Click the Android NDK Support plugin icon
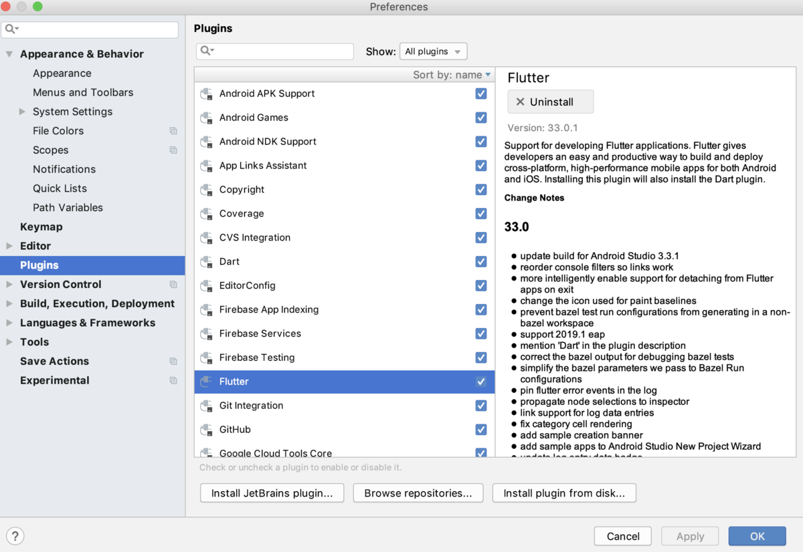This screenshot has width=803, height=552. (206, 142)
